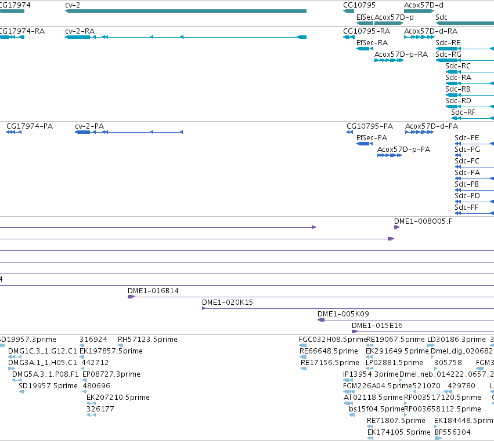Click the EfSec gene label
Viewport: 494px width, 441px height.
[365, 17]
